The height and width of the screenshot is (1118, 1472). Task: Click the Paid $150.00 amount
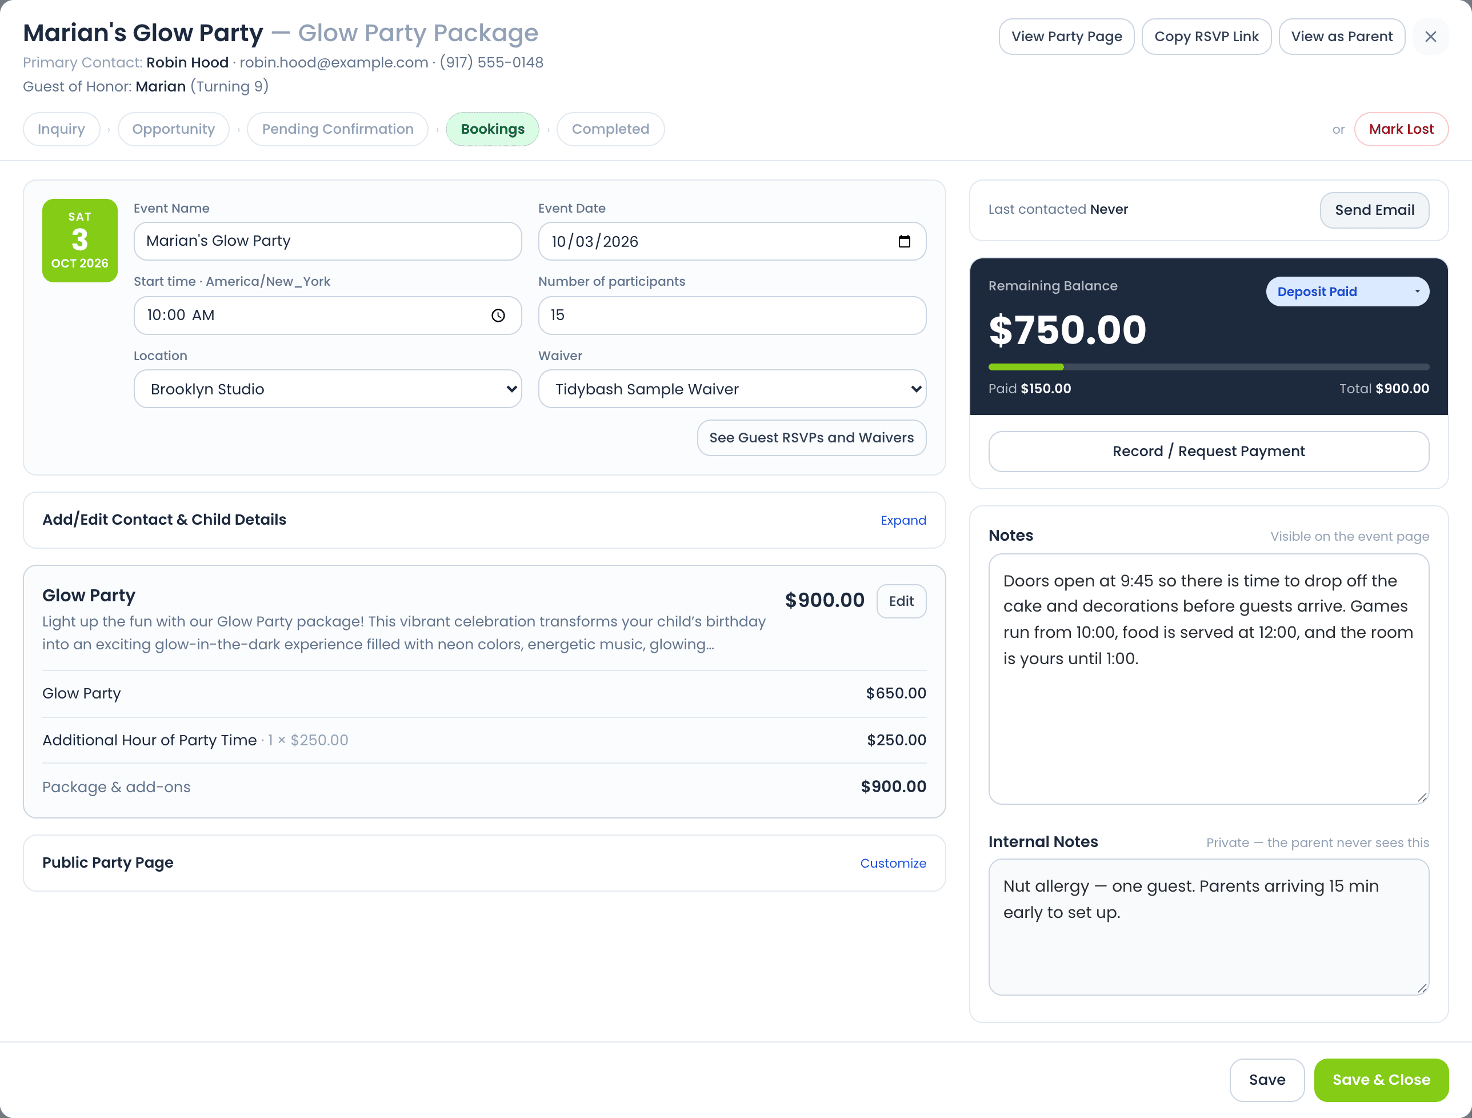coord(1030,389)
